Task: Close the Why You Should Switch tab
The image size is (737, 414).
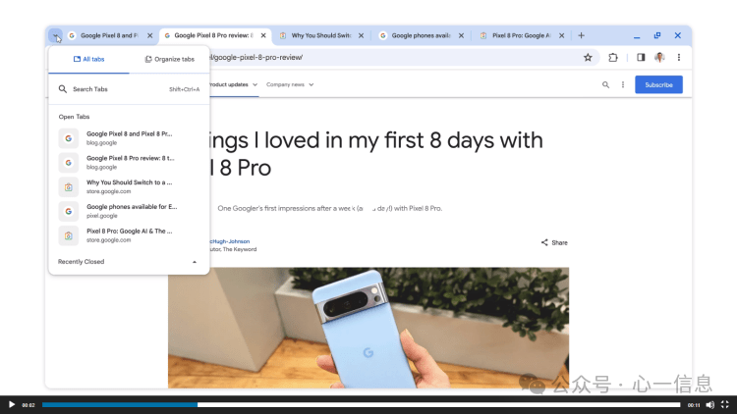Action: (x=361, y=35)
